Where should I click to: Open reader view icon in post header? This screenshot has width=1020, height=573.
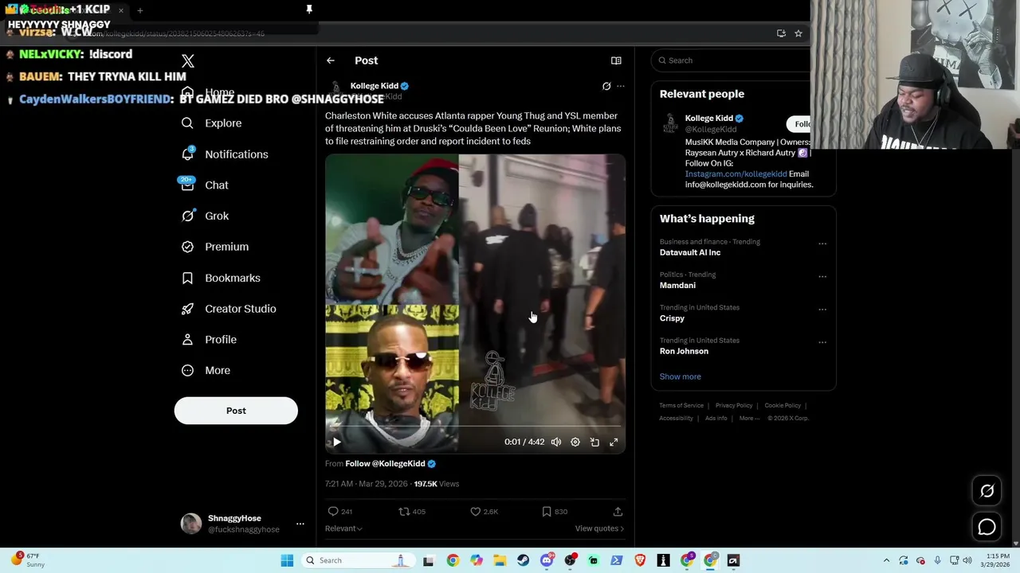click(x=616, y=60)
